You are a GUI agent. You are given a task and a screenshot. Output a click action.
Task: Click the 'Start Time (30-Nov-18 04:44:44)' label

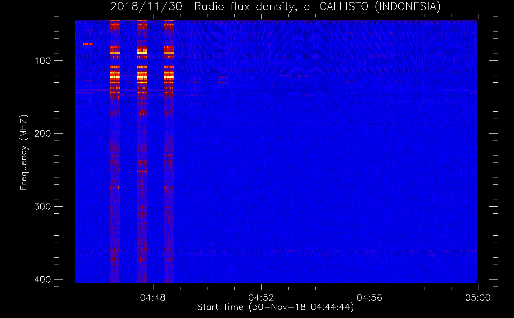click(x=275, y=307)
